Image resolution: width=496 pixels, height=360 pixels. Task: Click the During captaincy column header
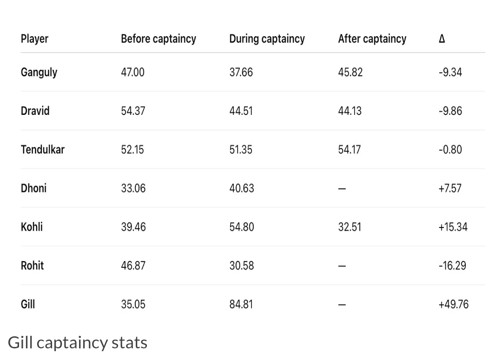[x=267, y=39]
